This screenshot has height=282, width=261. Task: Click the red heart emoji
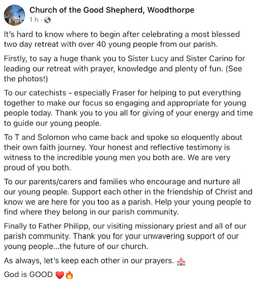60,275
